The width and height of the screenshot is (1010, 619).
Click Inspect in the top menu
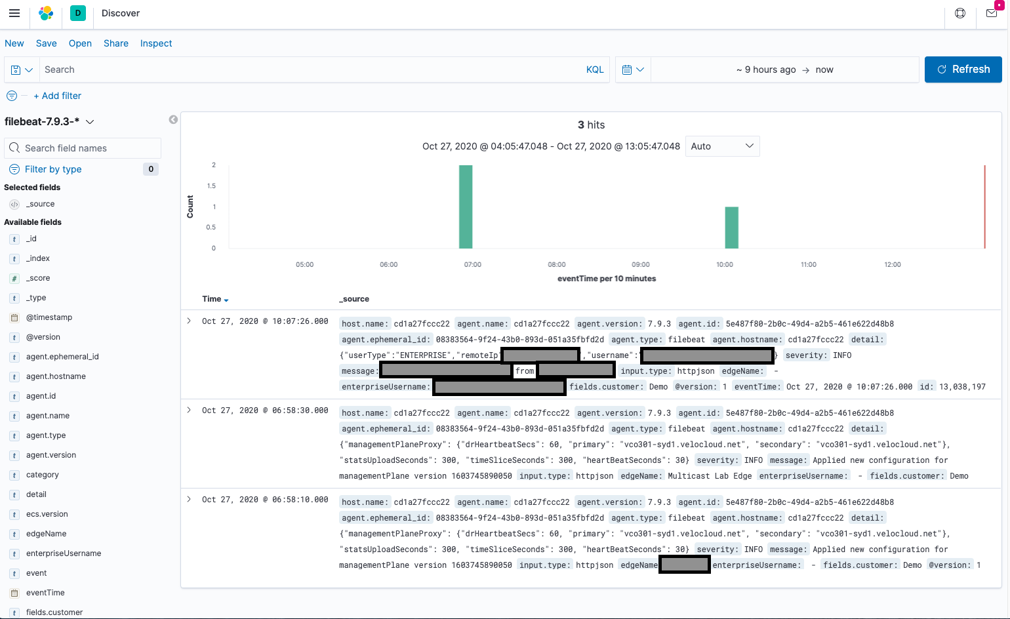pos(156,43)
